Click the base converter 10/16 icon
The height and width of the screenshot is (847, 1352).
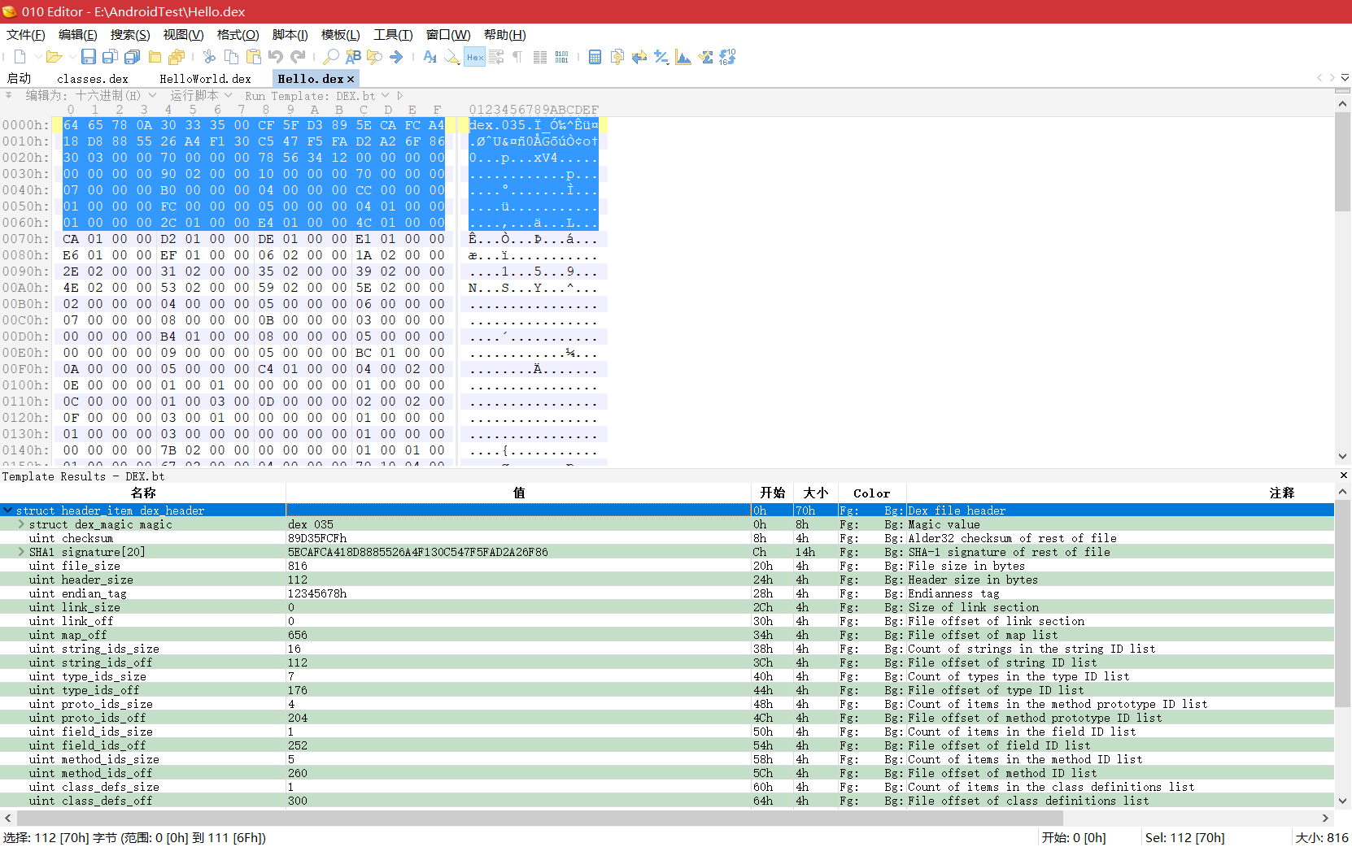click(x=727, y=57)
